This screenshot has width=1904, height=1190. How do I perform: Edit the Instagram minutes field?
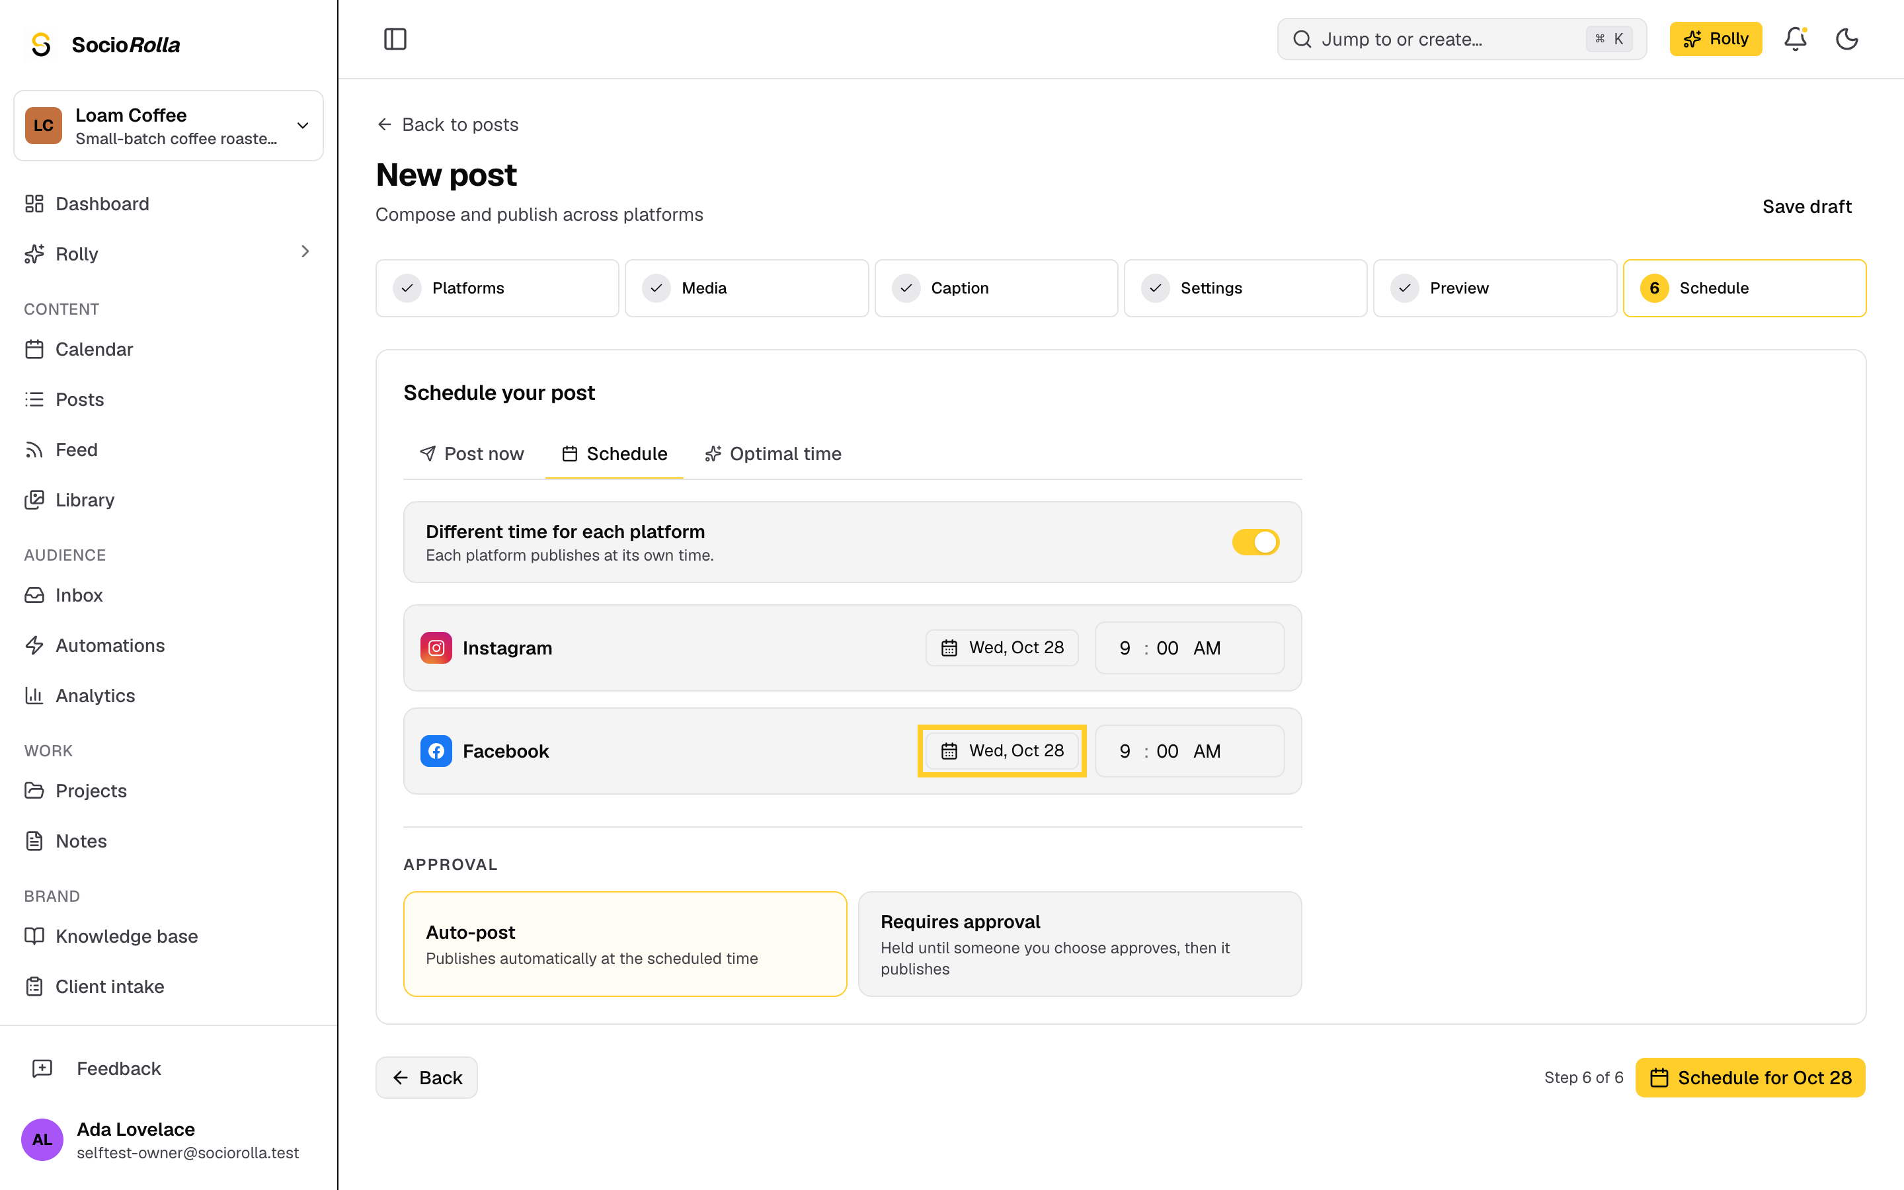point(1167,648)
